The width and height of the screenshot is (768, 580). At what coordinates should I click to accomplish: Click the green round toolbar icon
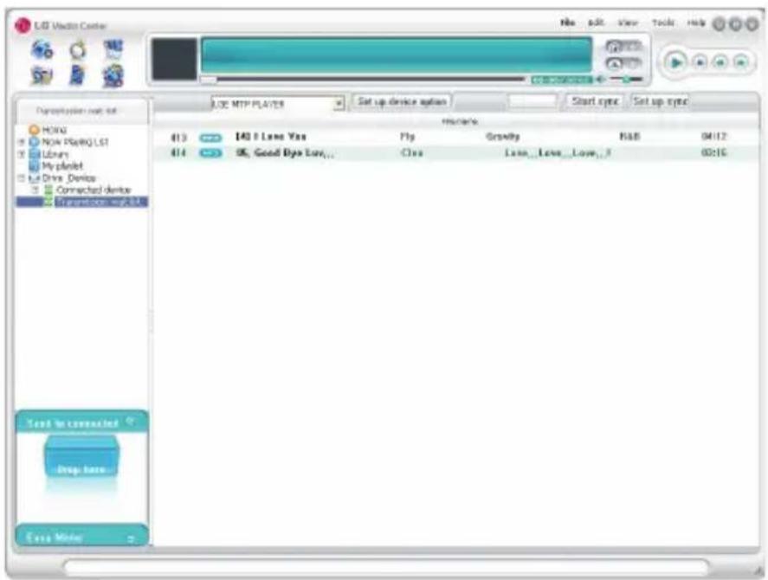coord(77,49)
